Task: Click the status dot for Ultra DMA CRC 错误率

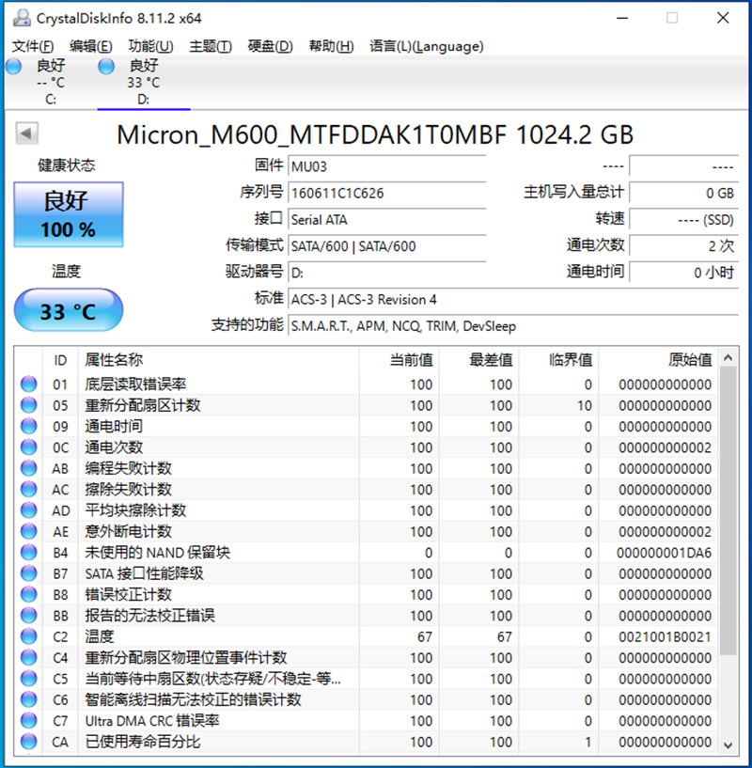Action: click(x=28, y=721)
